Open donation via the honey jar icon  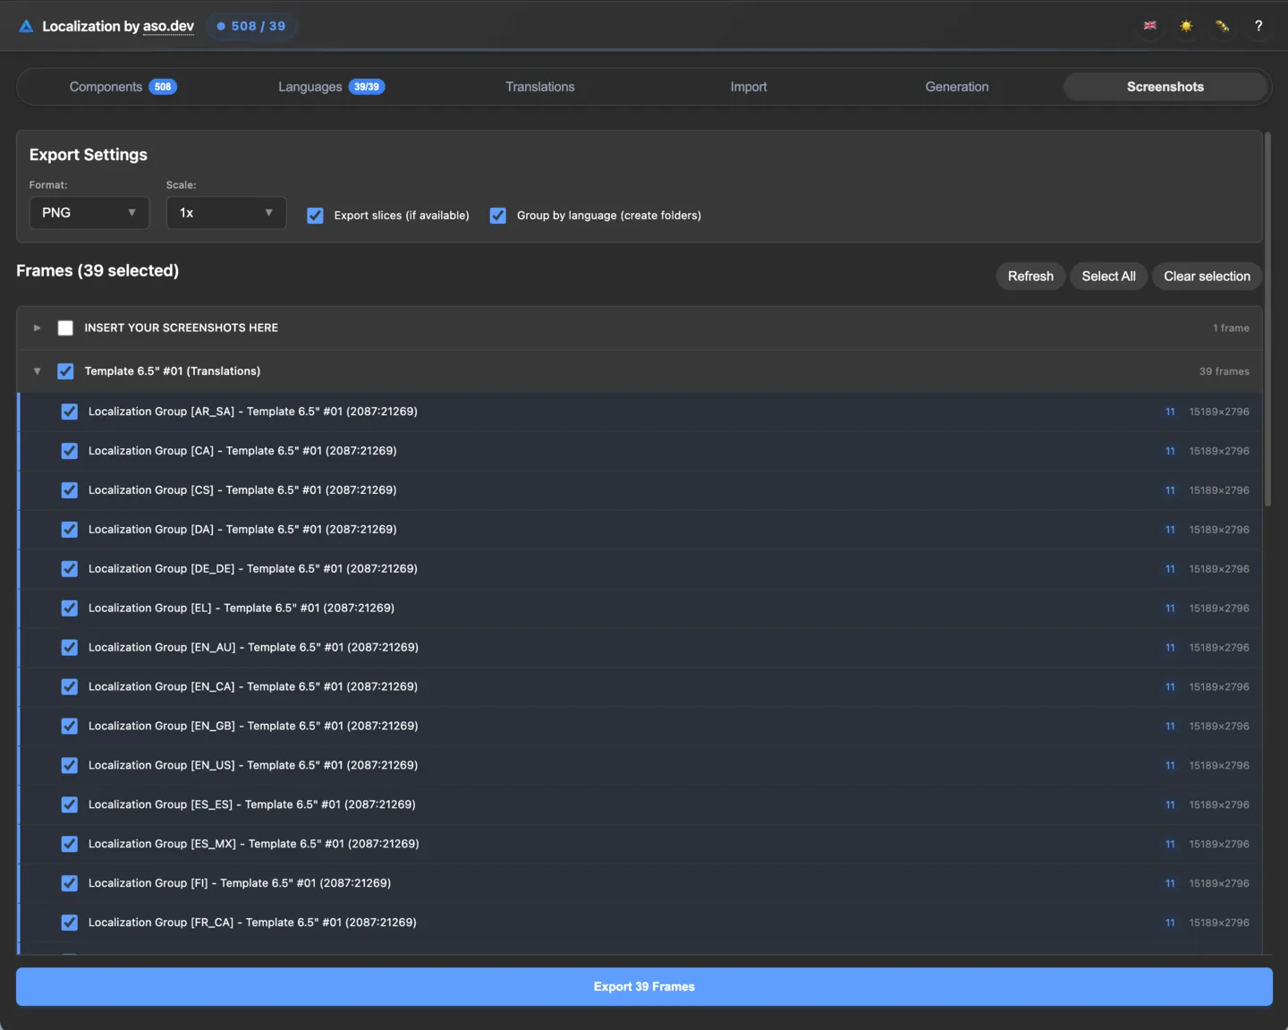coord(1222,26)
